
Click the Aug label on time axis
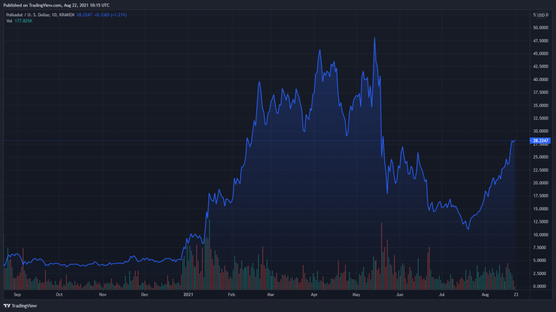pyautogui.click(x=485, y=295)
